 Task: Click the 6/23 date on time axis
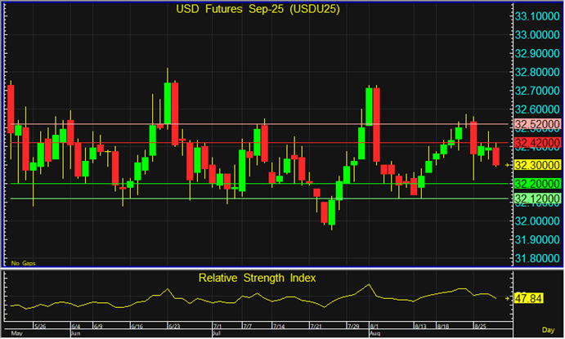coord(173,325)
